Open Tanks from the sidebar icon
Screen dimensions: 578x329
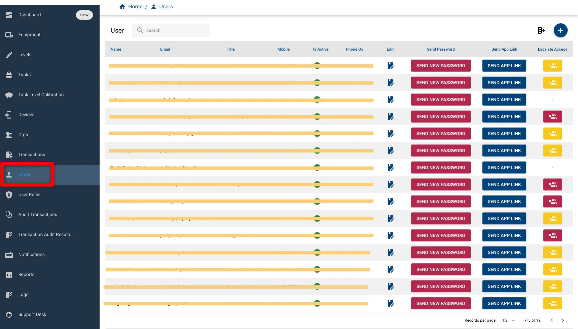click(x=9, y=75)
